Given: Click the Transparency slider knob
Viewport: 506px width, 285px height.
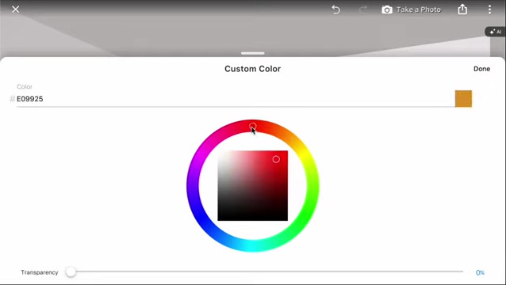Looking at the screenshot, I should coord(71,272).
